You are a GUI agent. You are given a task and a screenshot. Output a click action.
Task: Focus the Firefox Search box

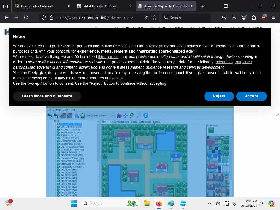(186, 18)
